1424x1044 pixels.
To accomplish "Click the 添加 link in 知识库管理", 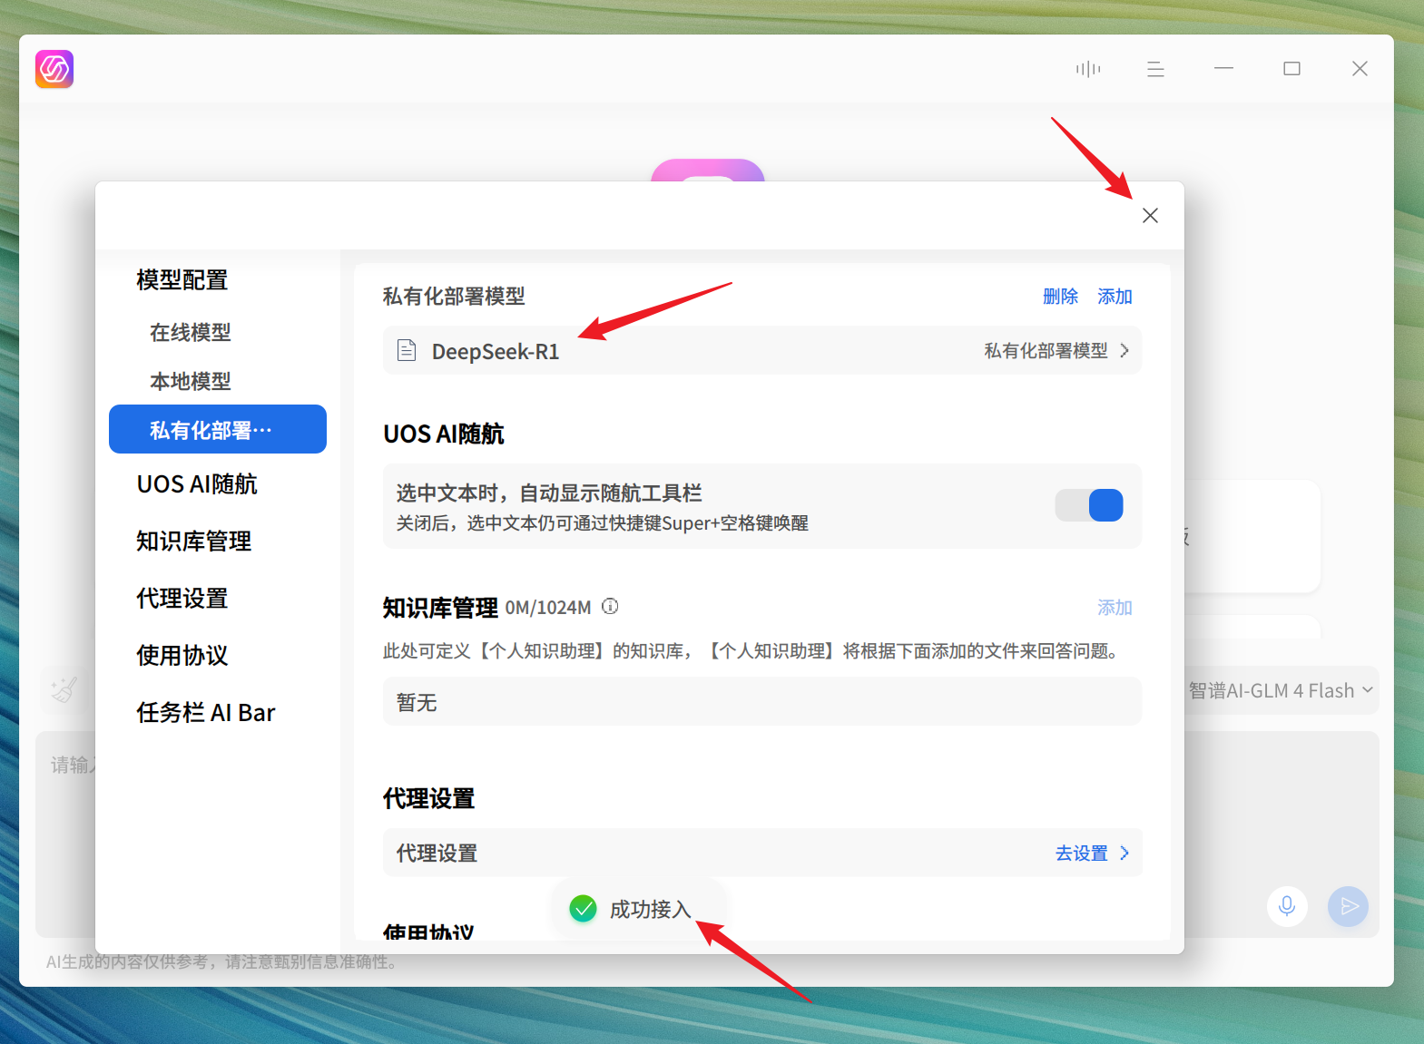I will [1115, 607].
